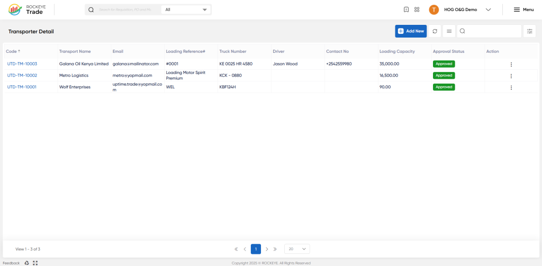
Task: Open the list view lines icon
Action: pyautogui.click(x=449, y=31)
